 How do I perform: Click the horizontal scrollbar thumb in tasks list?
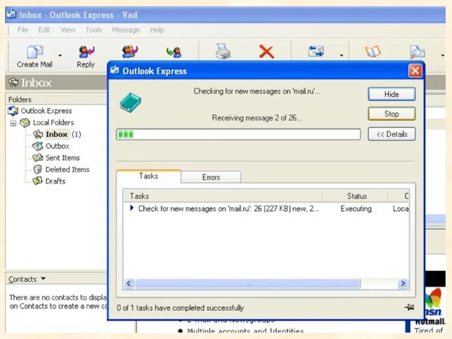(x=247, y=284)
